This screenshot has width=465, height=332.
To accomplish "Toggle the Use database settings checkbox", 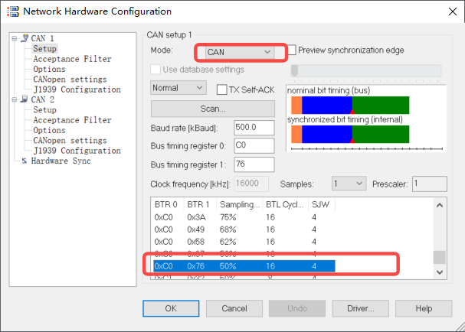I will click(x=156, y=70).
